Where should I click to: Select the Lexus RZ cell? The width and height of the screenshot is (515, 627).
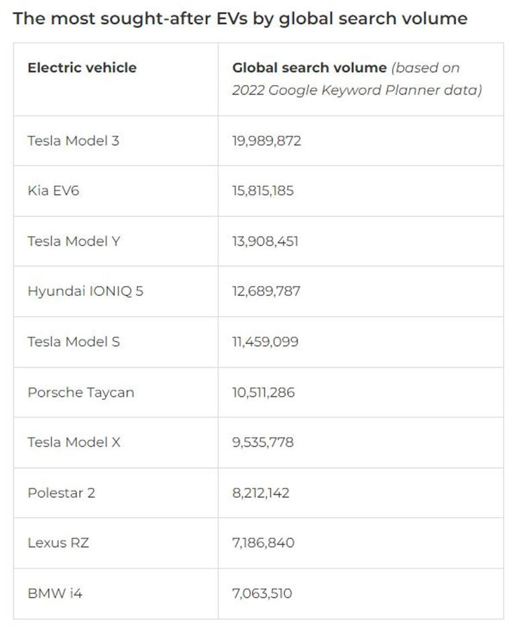tap(58, 543)
